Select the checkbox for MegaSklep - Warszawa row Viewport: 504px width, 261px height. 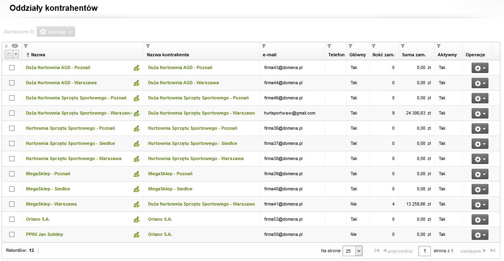12,204
